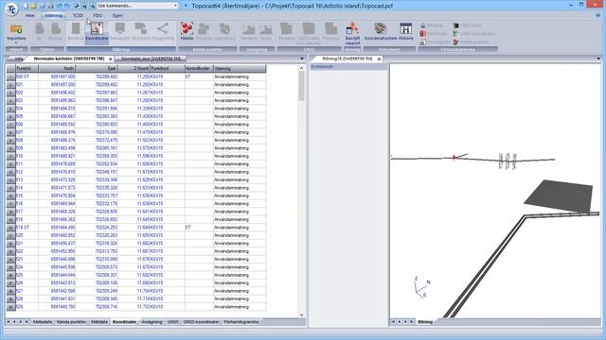606x340 pixels.
Task: Expand the Importera dropdown arrow
Action: click(16, 43)
